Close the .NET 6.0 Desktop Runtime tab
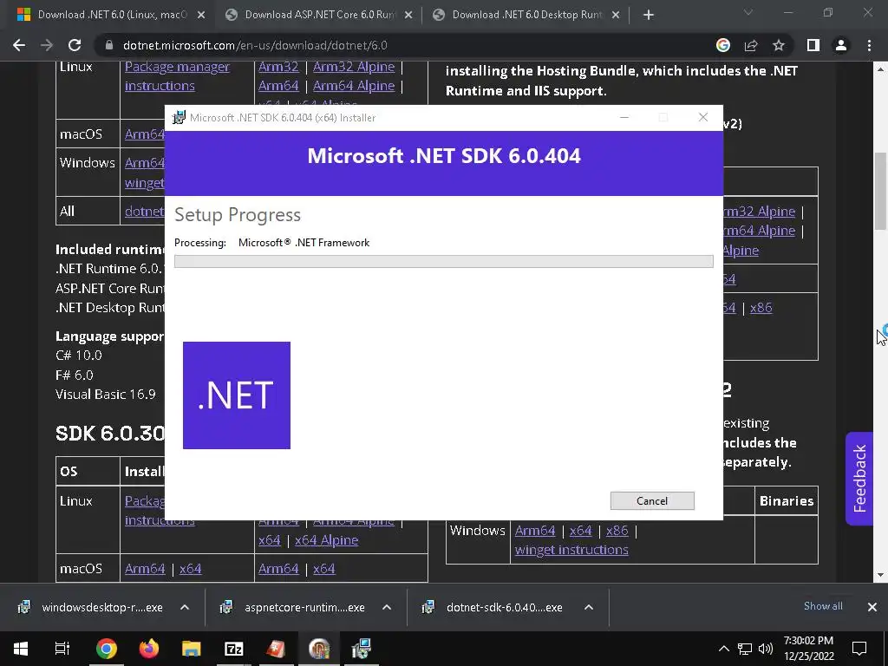The image size is (888, 666). point(616,16)
